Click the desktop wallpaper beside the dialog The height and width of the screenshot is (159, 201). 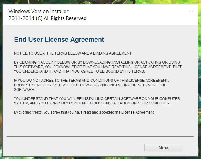click(199, 77)
